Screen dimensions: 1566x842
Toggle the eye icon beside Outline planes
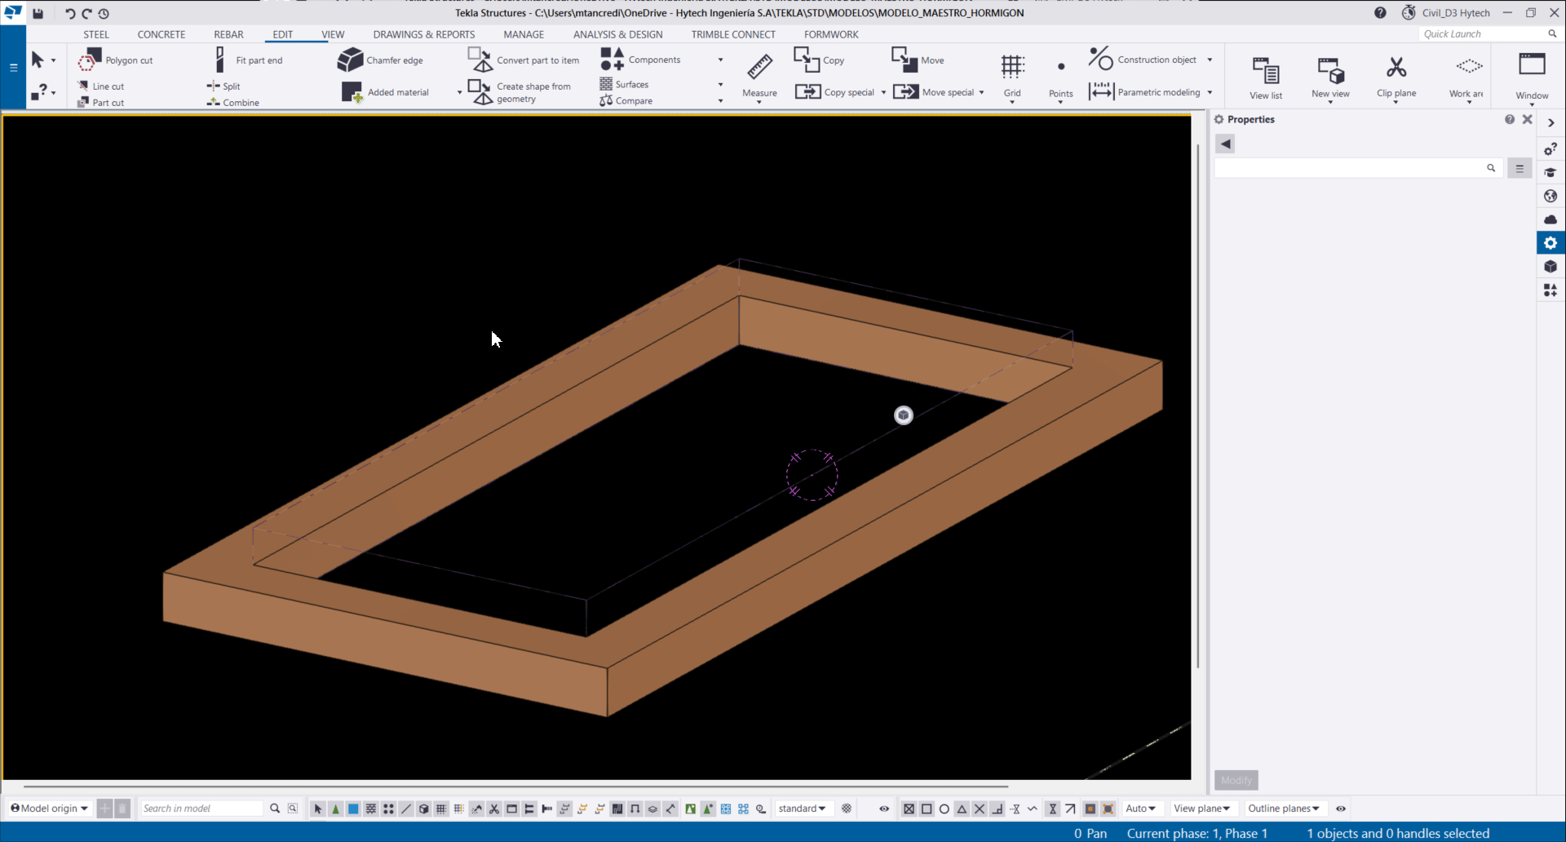click(x=1341, y=809)
